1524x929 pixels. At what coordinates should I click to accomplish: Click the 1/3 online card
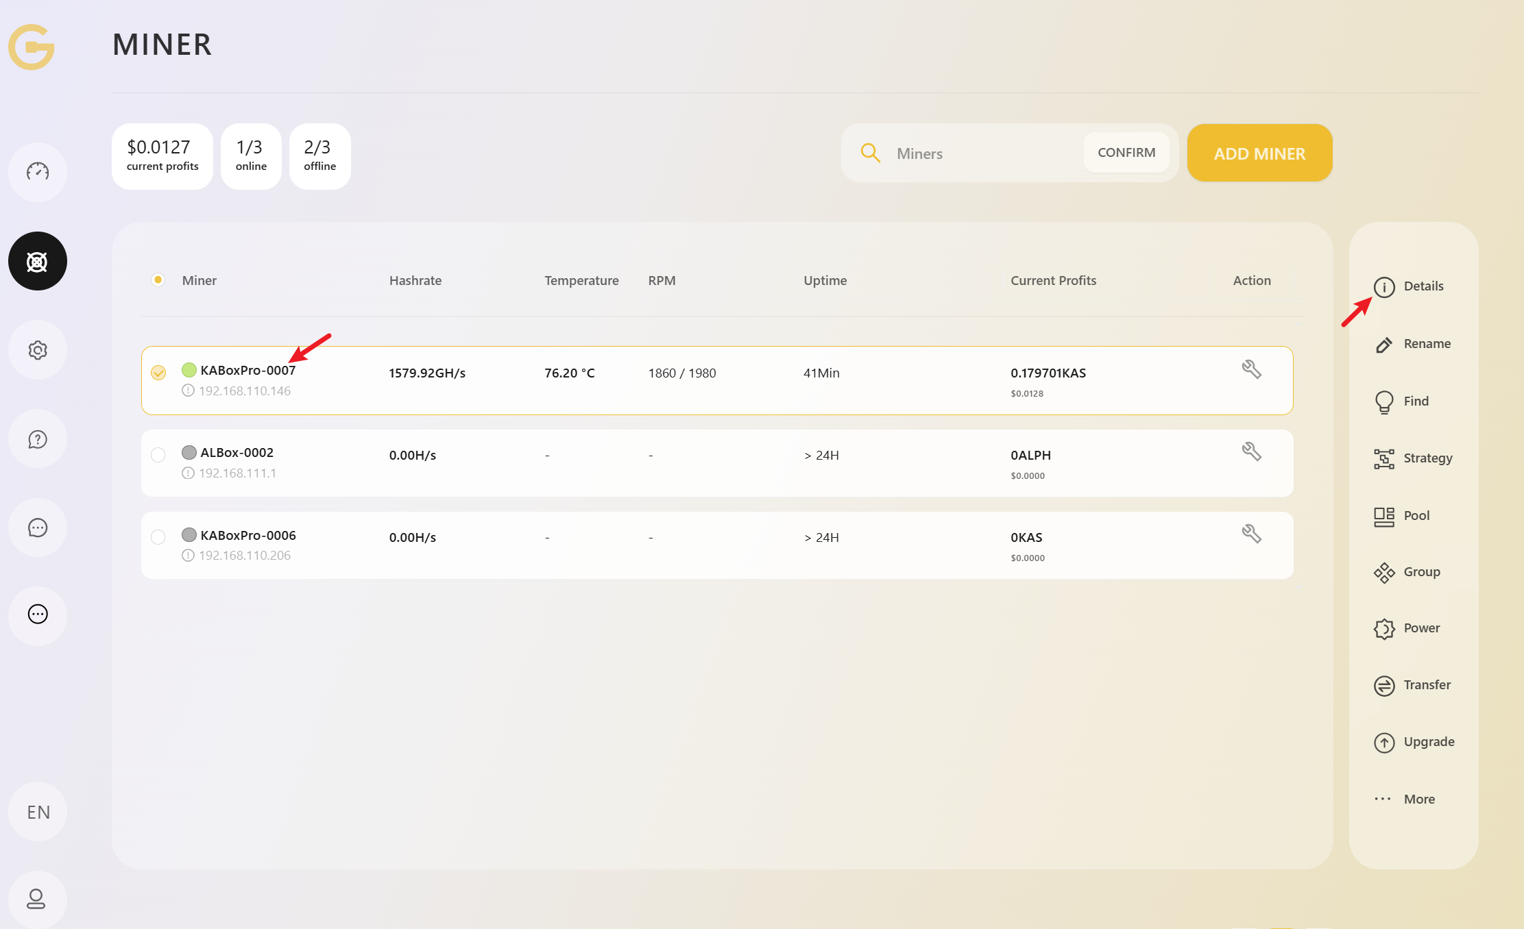tap(251, 156)
